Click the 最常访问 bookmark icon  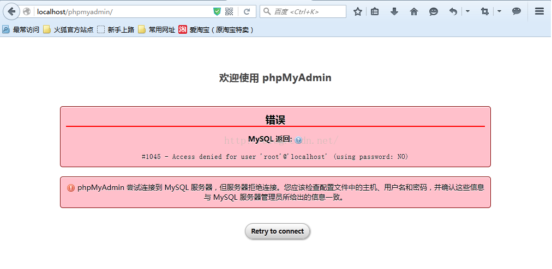point(5,30)
